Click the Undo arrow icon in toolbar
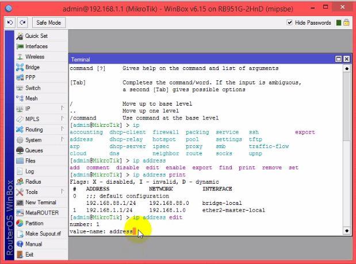The image size is (356, 264). 10,22
